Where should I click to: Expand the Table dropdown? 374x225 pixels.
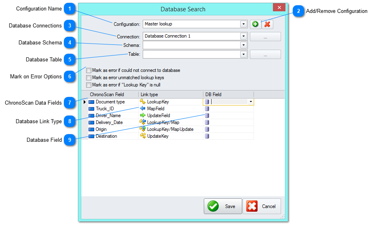coord(243,55)
